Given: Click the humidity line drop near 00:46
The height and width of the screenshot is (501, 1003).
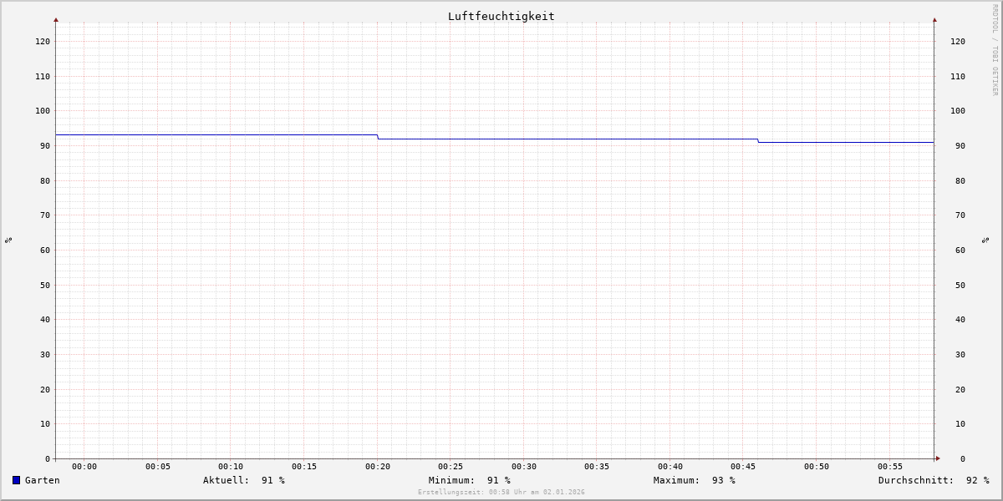Looking at the screenshot, I should [x=758, y=140].
